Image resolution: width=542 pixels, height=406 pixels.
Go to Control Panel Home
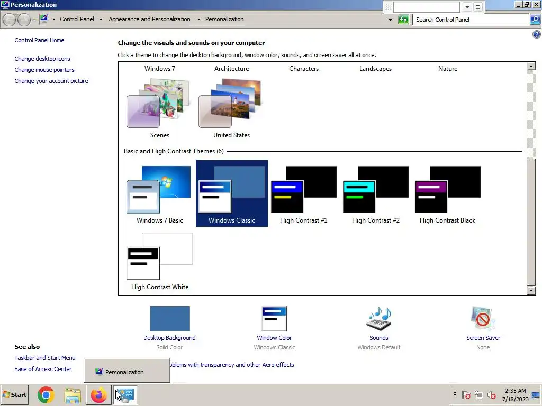click(39, 40)
